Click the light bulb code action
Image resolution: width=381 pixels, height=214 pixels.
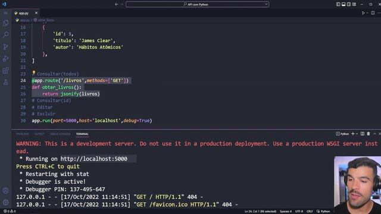click(x=34, y=73)
